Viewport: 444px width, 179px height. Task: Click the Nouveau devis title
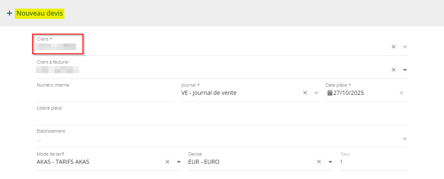tap(40, 14)
